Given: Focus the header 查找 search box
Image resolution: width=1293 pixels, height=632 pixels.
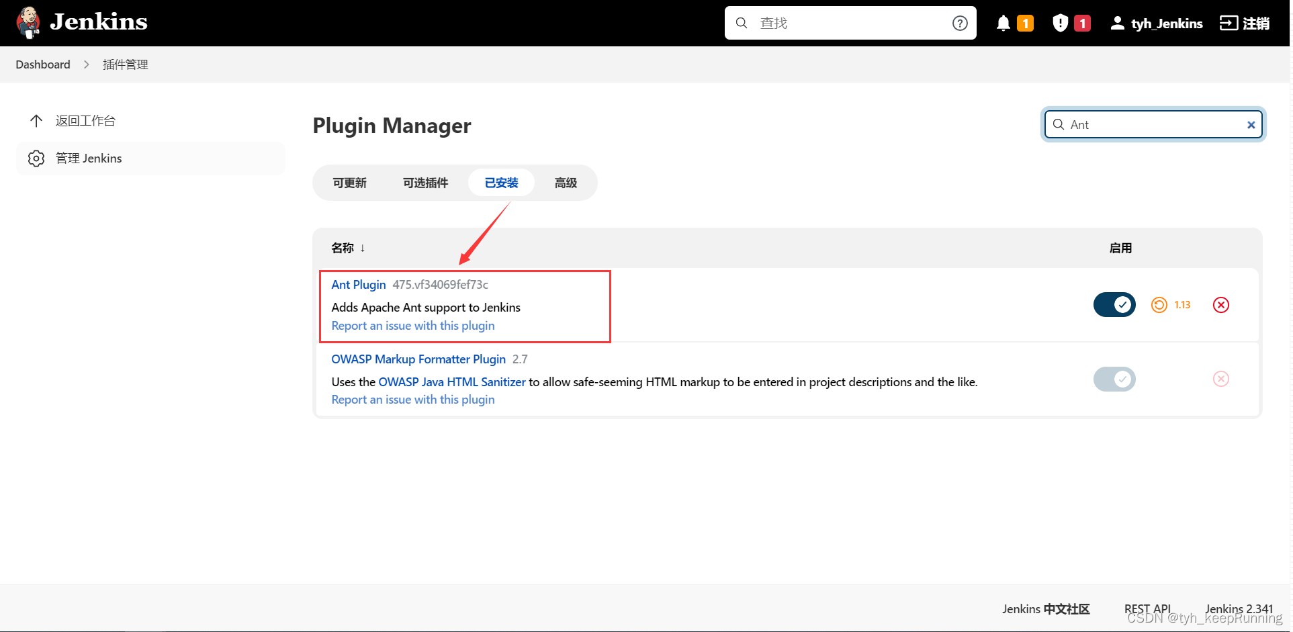Looking at the screenshot, I should coord(850,24).
